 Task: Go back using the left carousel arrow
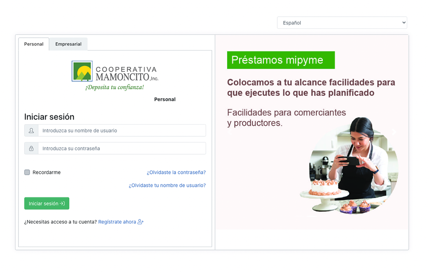(x=230, y=132)
